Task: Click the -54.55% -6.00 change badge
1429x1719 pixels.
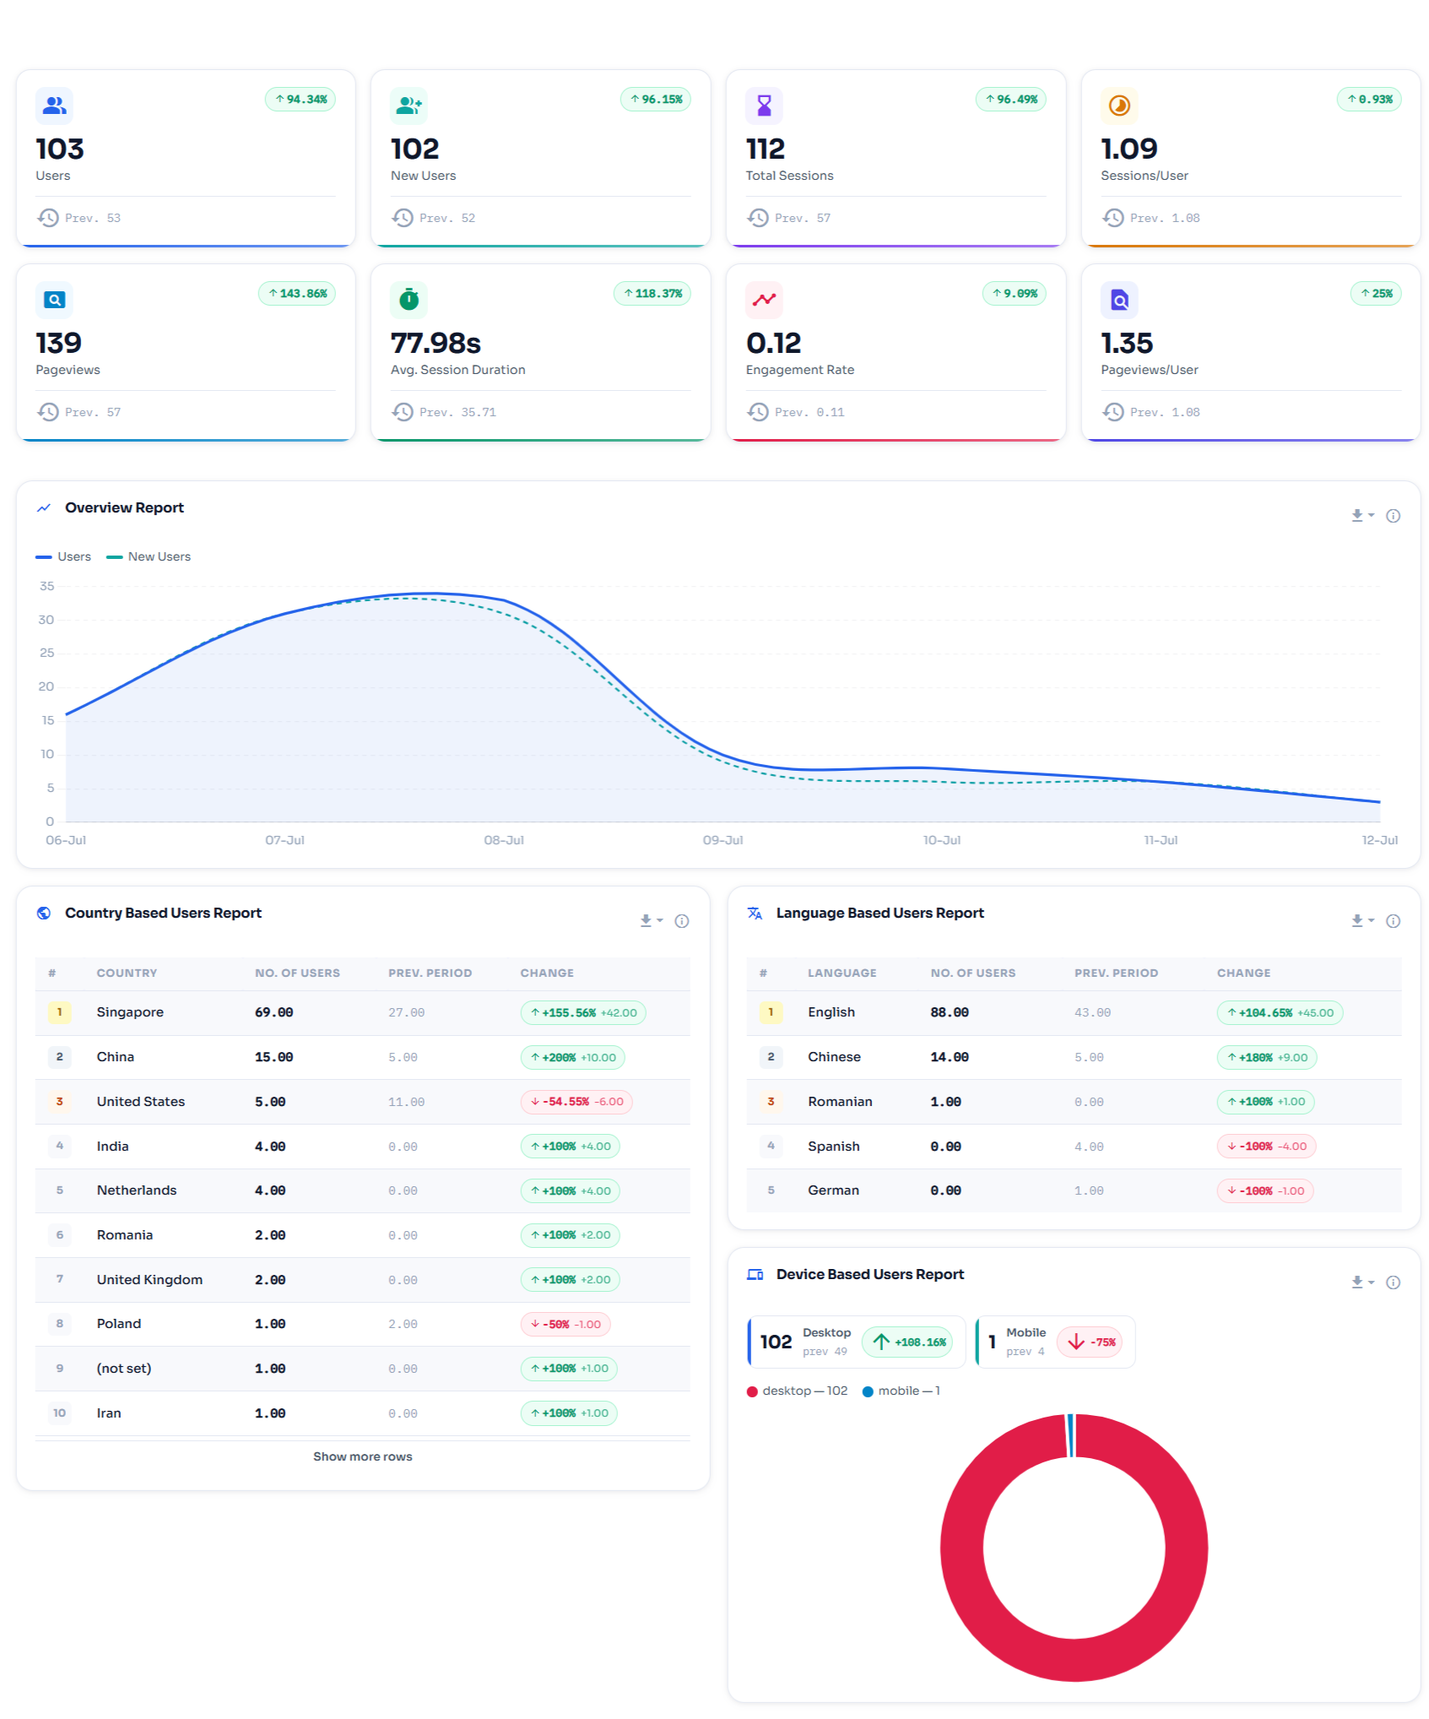Action: tap(576, 1102)
